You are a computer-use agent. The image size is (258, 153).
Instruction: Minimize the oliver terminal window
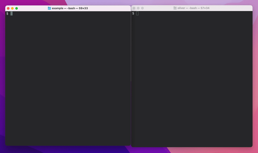pos(138,8)
